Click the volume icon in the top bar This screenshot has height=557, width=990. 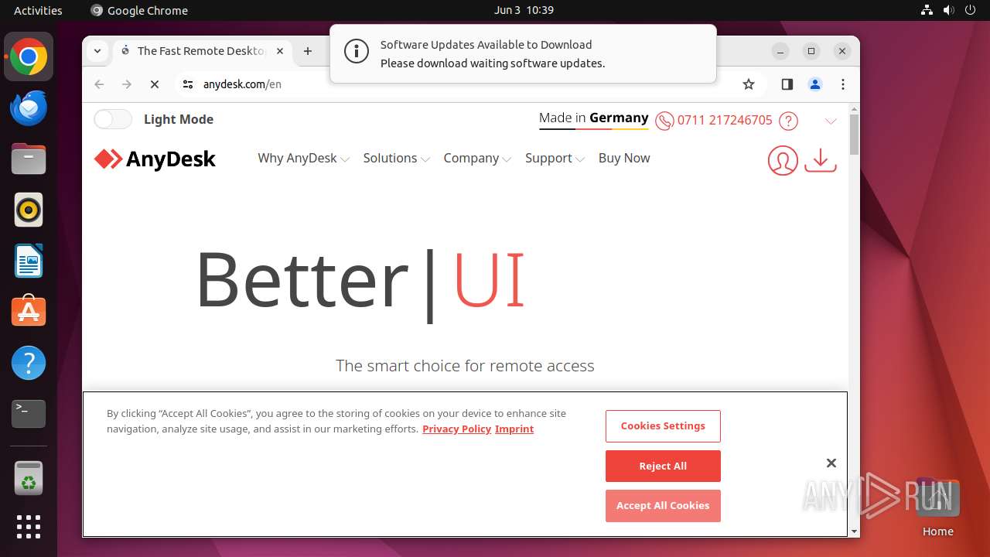click(949, 10)
